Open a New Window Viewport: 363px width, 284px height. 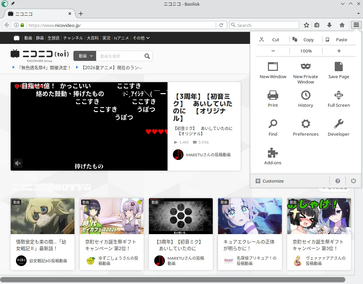tap(273, 71)
